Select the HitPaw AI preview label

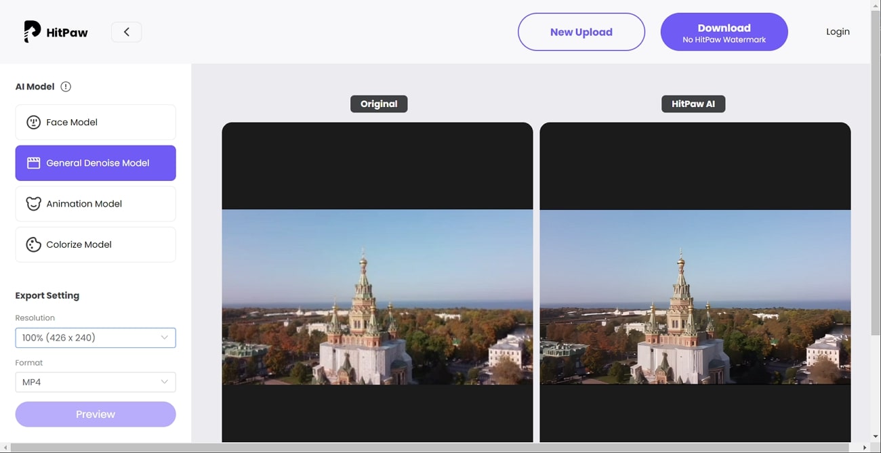click(693, 104)
